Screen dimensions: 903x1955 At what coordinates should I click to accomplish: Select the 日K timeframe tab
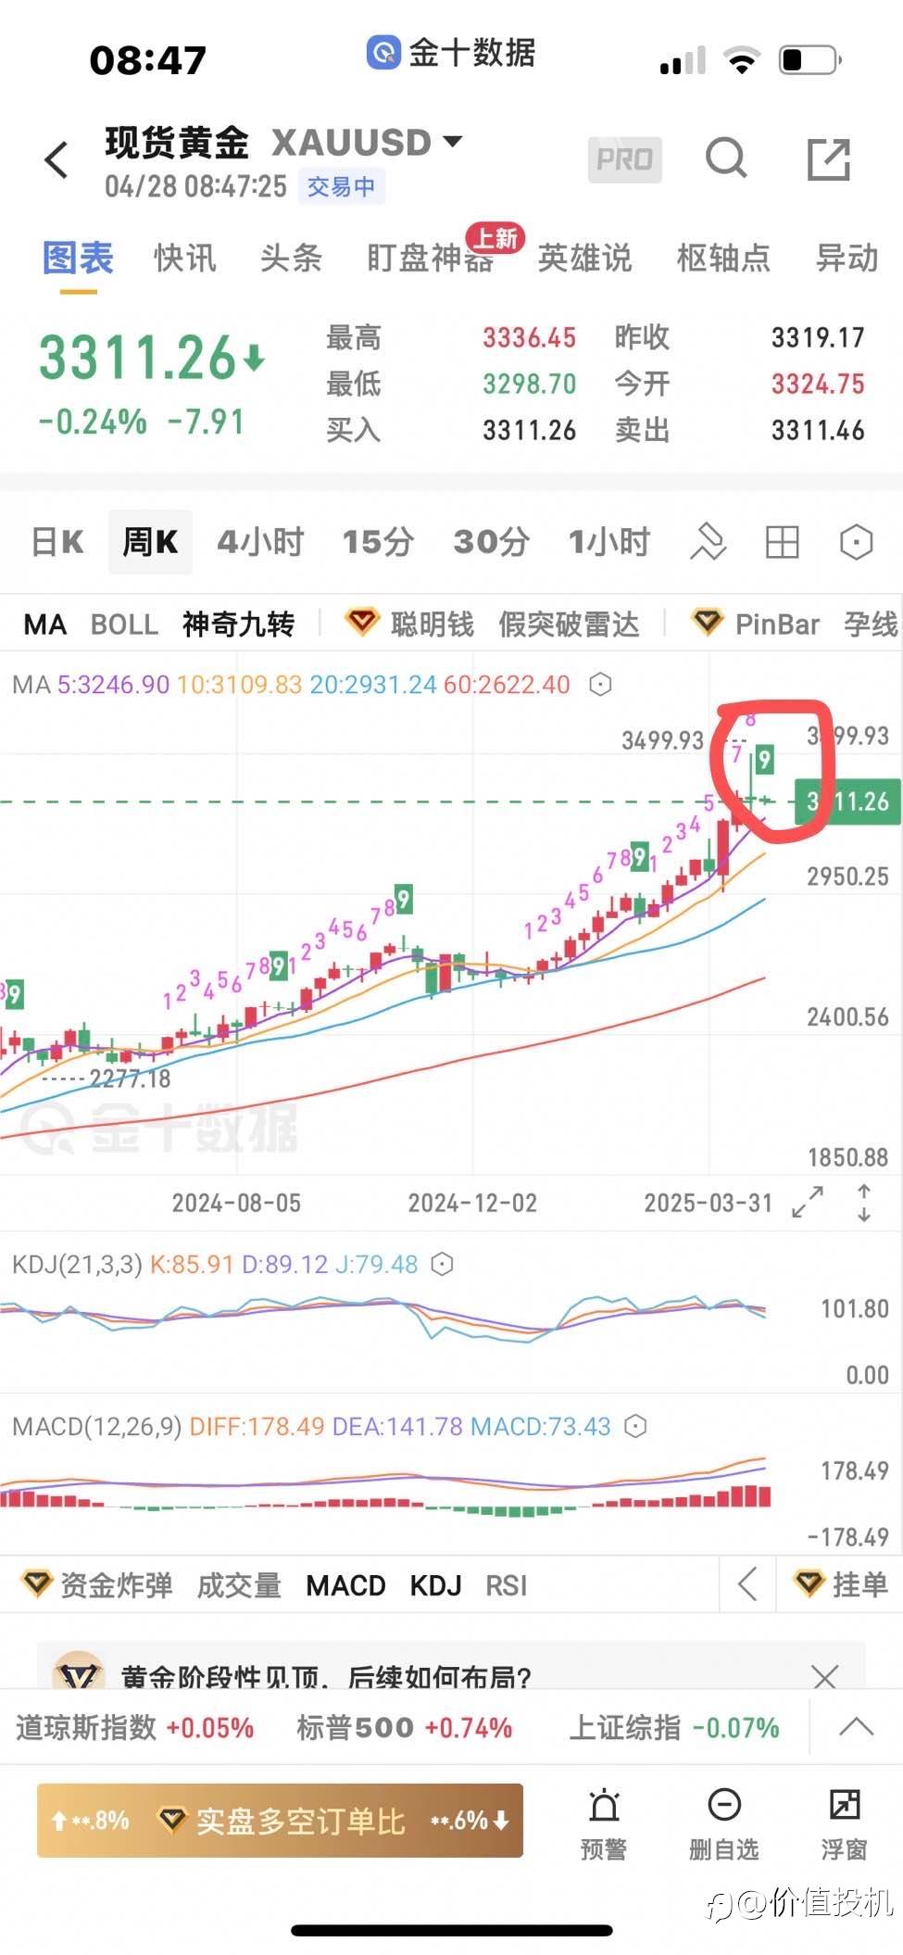(57, 542)
